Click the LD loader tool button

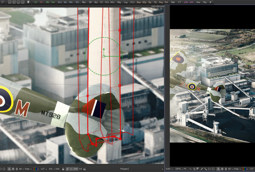click(36, 2)
